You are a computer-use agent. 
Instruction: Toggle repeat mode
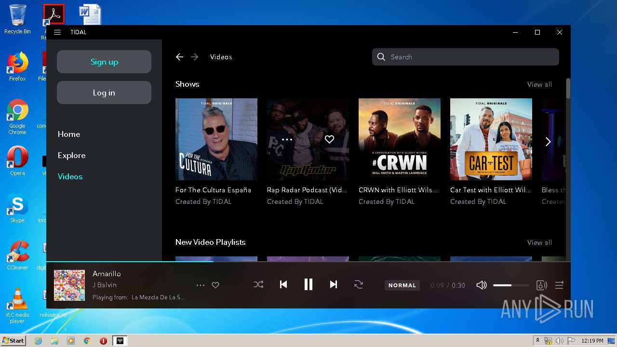pyautogui.click(x=359, y=285)
